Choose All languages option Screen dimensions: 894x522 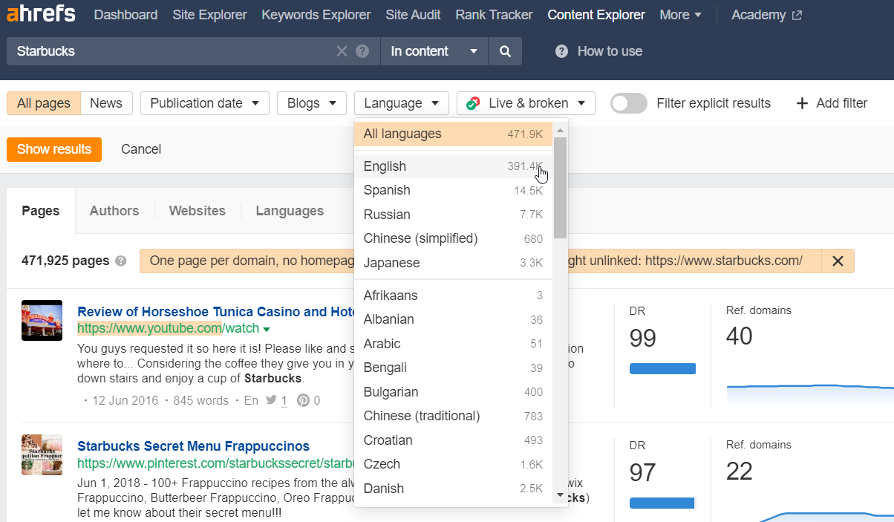click(454, 134)
